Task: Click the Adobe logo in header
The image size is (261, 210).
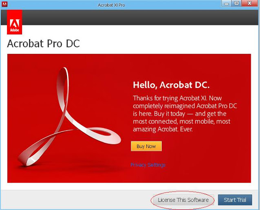Action: (15, 22)
